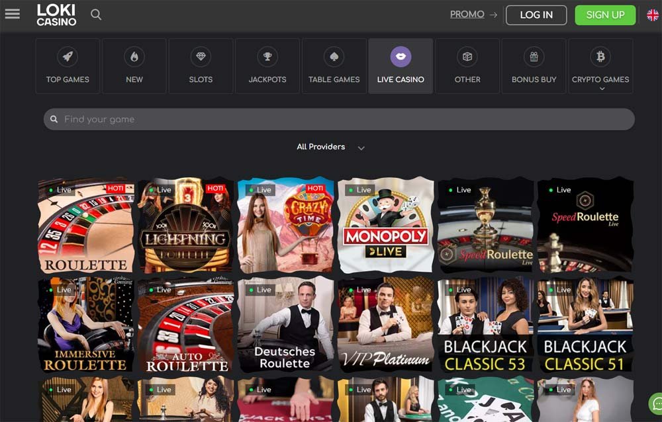This screenshot has height=422, width=662.
Task: Click the Bonus Buy gift icon
Action: pyautogui.click(x=534, y=56)
